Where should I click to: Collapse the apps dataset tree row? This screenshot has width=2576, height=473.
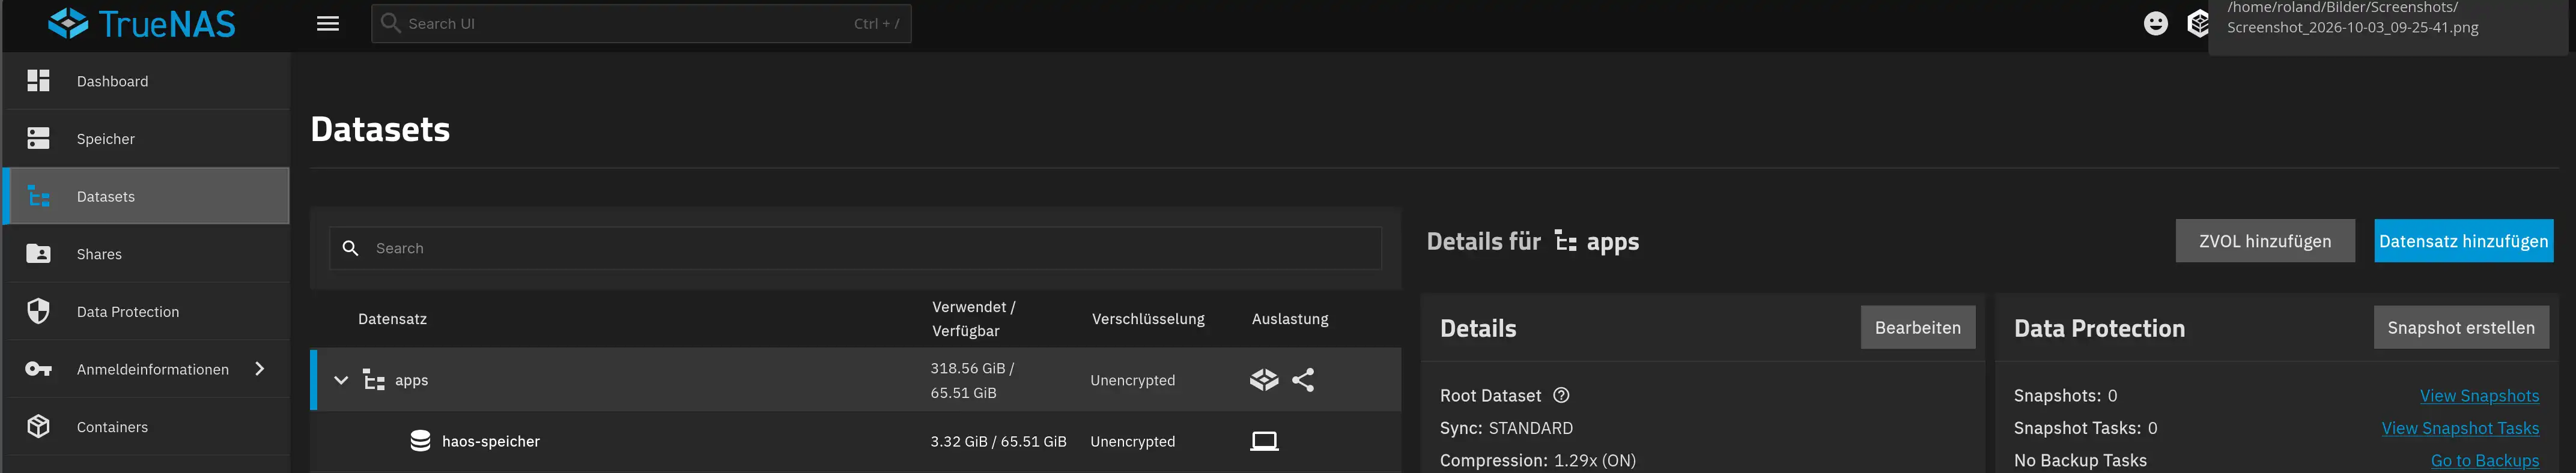coord(341,380)
